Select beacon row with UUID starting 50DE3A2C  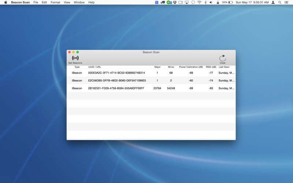(151, 73)
